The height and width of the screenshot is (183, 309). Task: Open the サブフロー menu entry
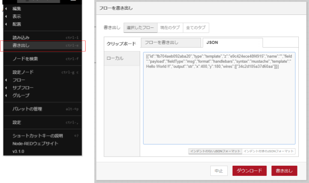point(43,88)
